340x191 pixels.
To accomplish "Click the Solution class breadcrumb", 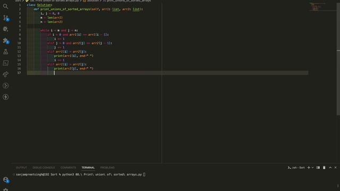I will click(91, 1).
